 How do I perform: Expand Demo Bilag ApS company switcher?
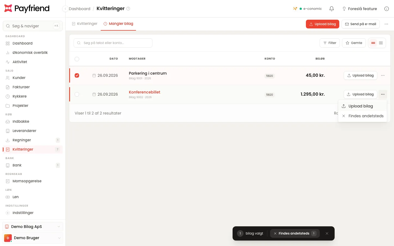point(33,227)
